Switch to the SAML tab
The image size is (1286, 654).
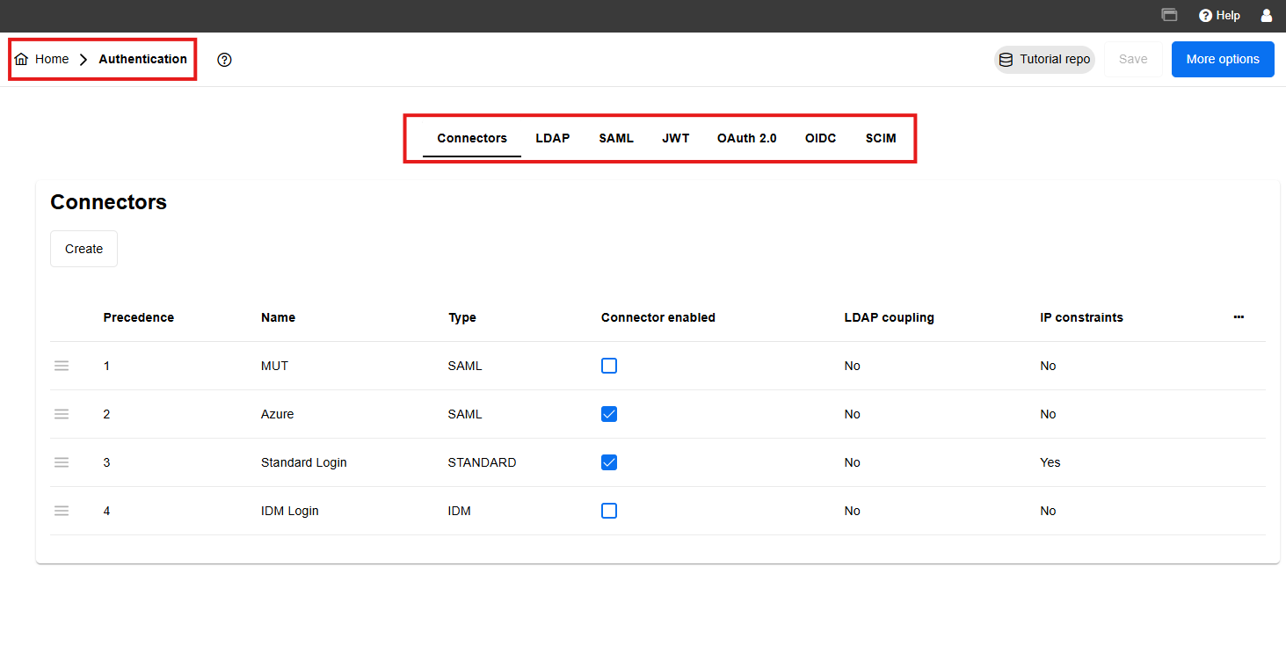616,138
